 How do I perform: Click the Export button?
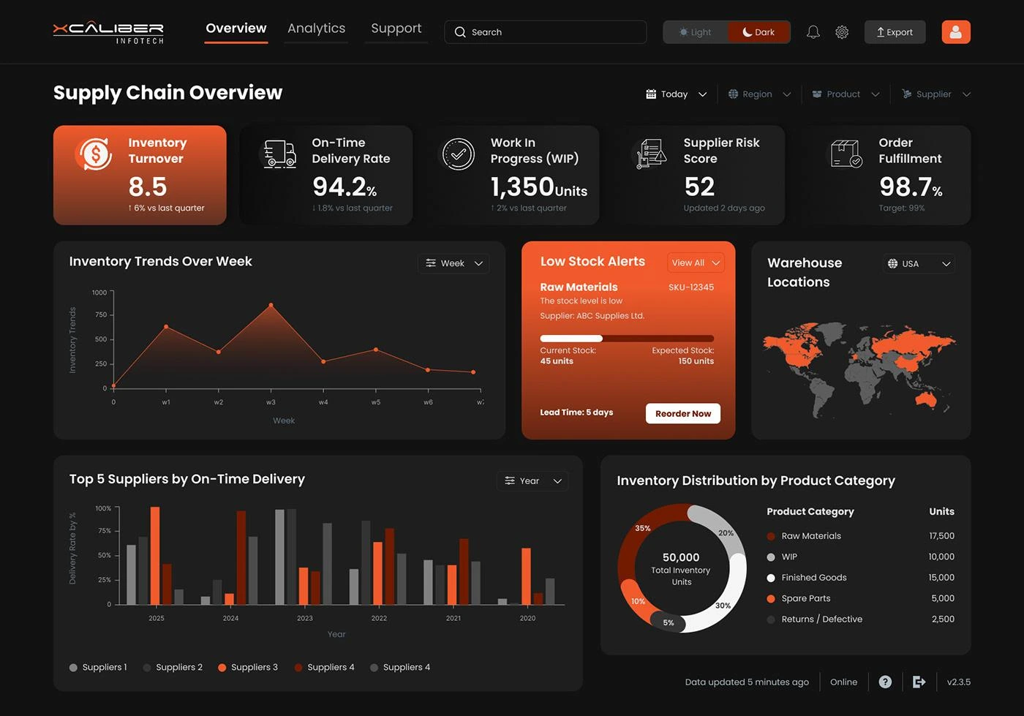(895, 32)
